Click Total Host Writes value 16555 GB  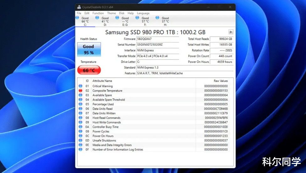click(x=222, y=45)
